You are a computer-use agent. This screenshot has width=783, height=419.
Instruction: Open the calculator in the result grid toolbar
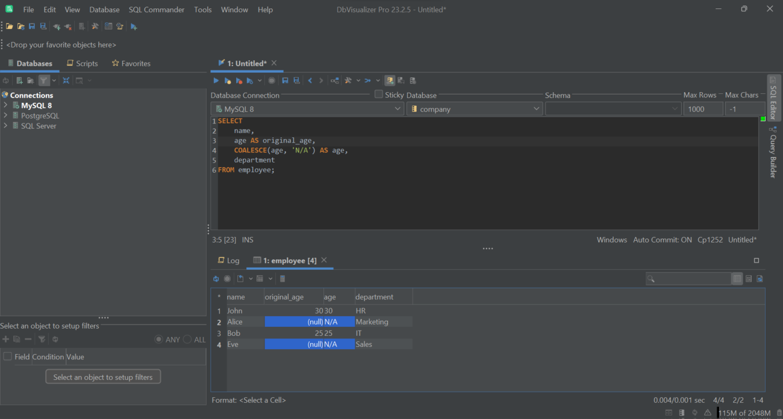click(x=282, y=278)
